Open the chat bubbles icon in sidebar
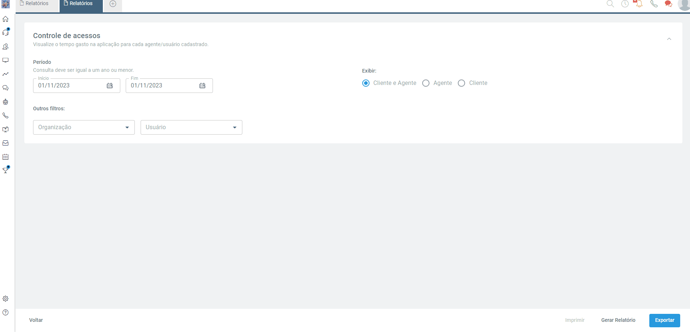The image size is (690, 332). pos(5,88)
